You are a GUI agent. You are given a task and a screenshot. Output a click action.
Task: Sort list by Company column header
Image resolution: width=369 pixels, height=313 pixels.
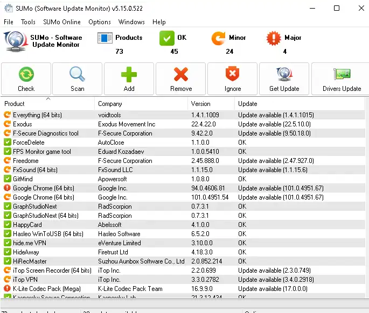(109, 104)
